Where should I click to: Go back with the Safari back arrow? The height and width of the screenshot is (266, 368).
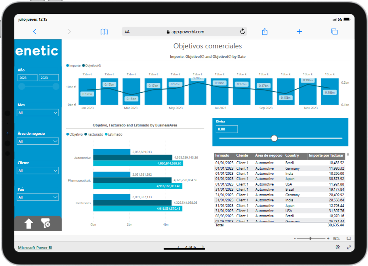tap(35, 32)
